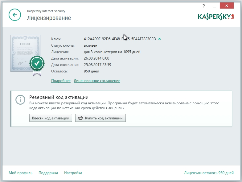Click the Лицензирование page title
Screen dimensions: 242x182
pyautogui.click(x=49, y=18)
